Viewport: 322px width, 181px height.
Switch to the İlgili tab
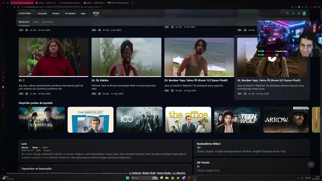[36, 22]
